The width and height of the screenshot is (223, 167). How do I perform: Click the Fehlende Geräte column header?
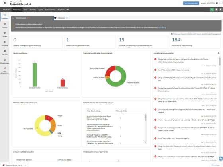click(x=121, y=111)
